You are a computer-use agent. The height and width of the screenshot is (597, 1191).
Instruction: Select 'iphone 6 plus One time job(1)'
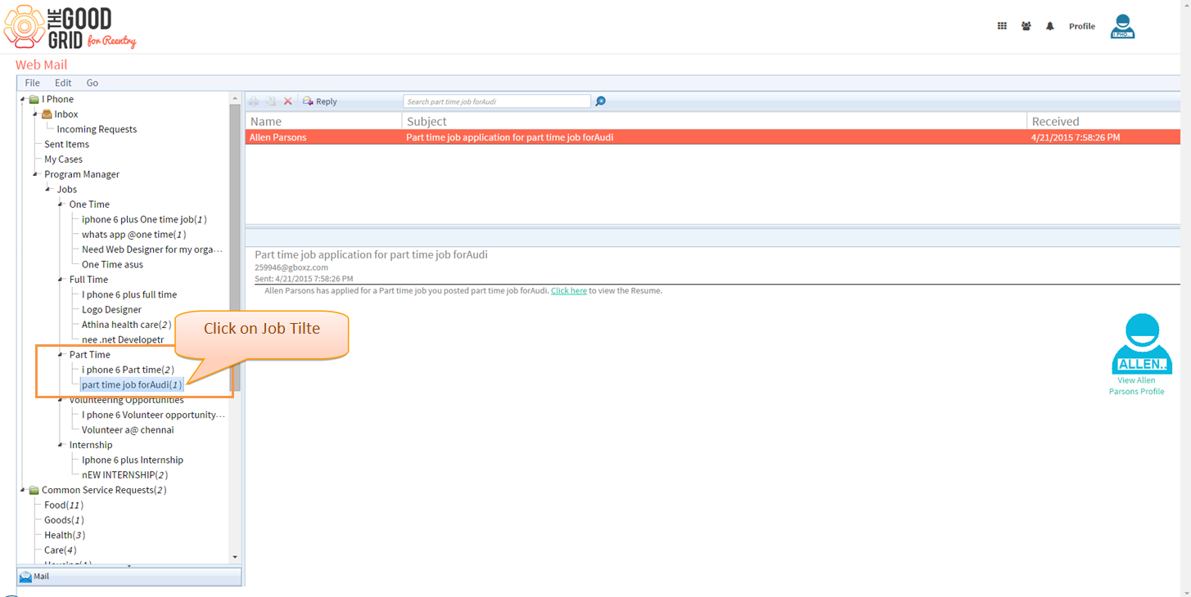point(144,219)
